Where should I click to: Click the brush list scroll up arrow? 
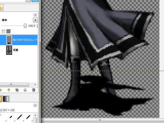[x=35, y=115]
